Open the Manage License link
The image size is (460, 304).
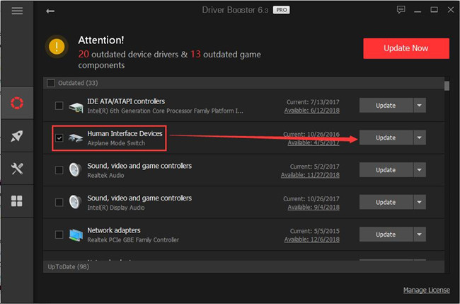tap(426, 291)
